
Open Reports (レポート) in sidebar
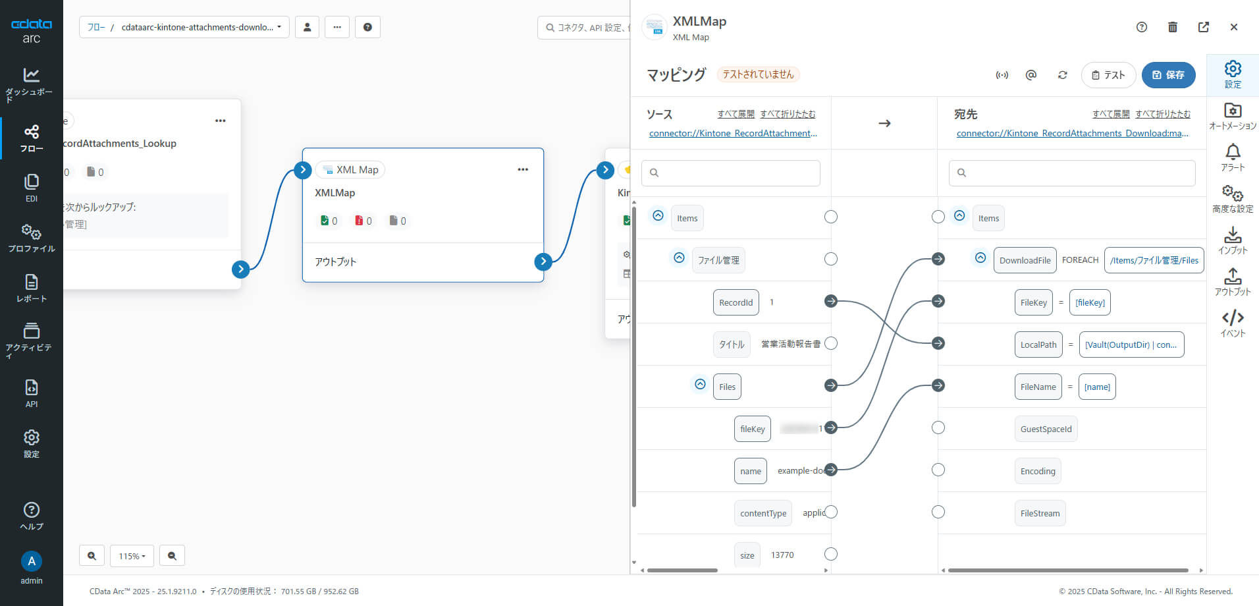point(31,289)
